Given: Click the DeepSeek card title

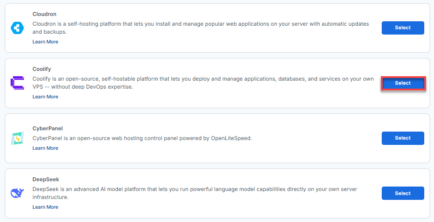Looking at the screenshot, I should click(46, 179).
